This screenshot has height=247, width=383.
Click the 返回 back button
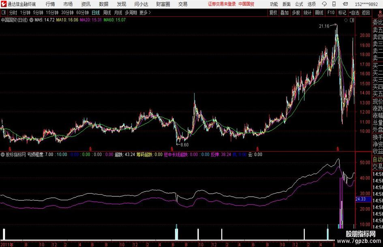coord(366,13)
